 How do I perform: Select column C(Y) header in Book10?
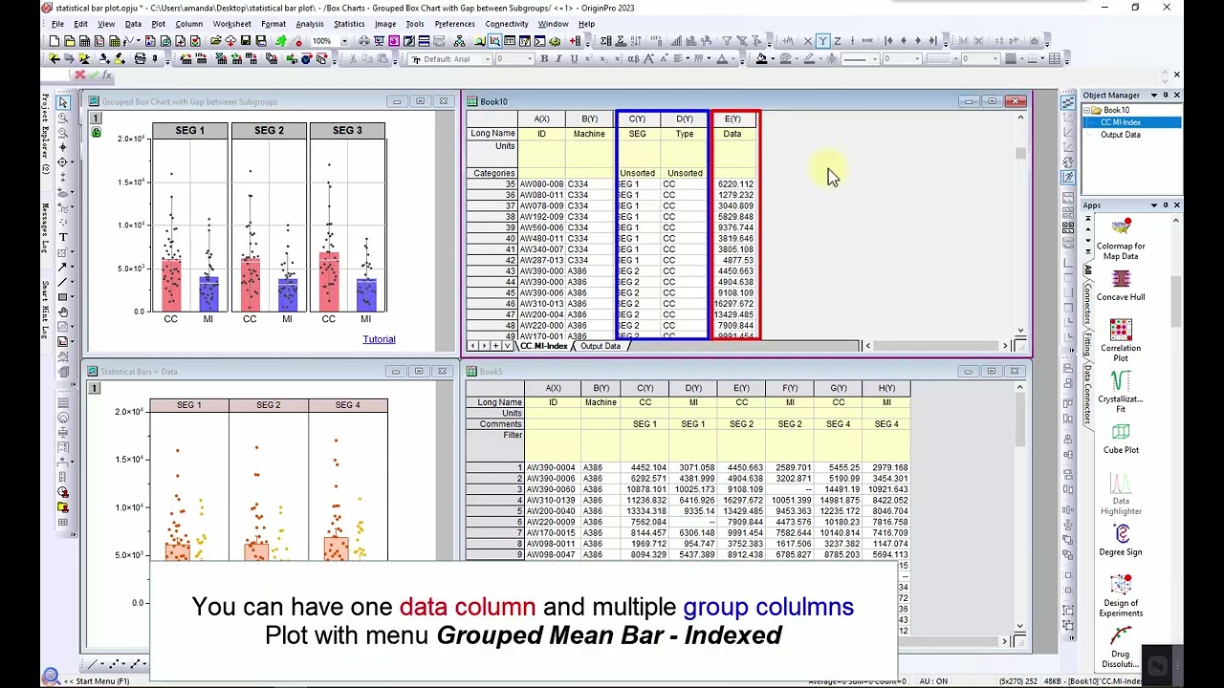pos(637,119)
